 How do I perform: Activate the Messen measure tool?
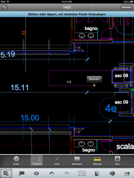(x=98, y=161)
